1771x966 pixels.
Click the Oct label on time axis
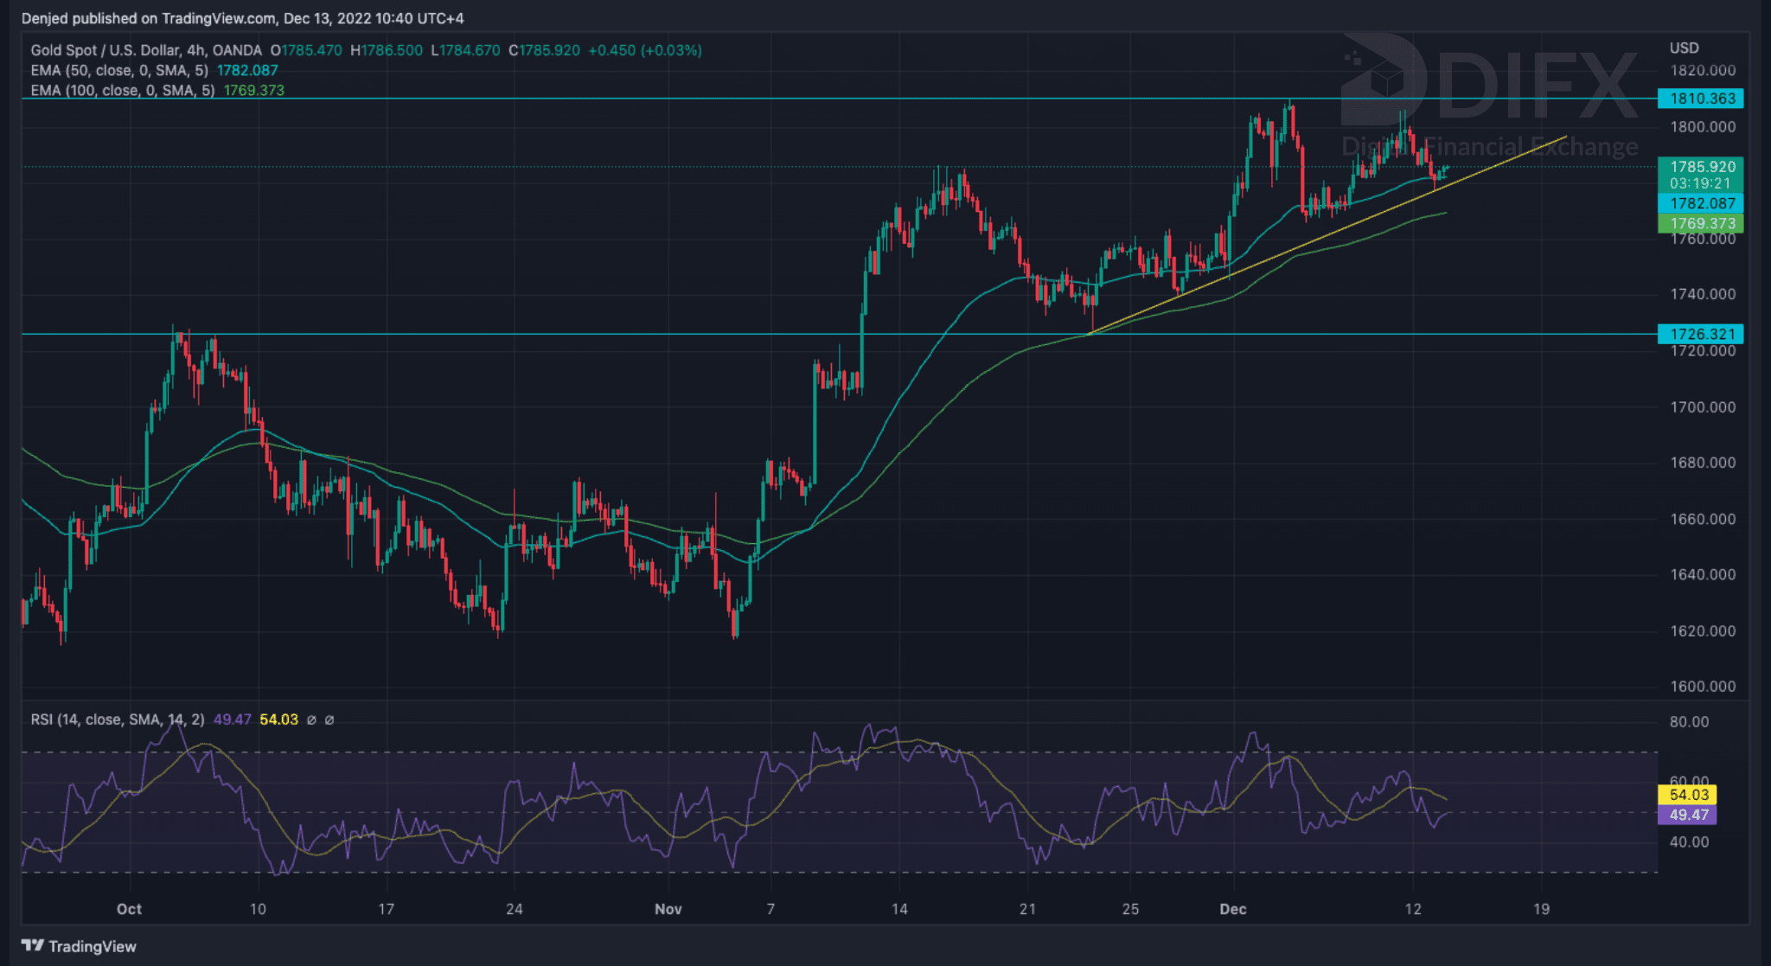point(129,909)
